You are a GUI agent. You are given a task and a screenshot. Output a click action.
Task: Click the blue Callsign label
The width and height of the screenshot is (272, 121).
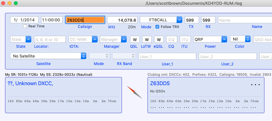click(x=85, y=27)
